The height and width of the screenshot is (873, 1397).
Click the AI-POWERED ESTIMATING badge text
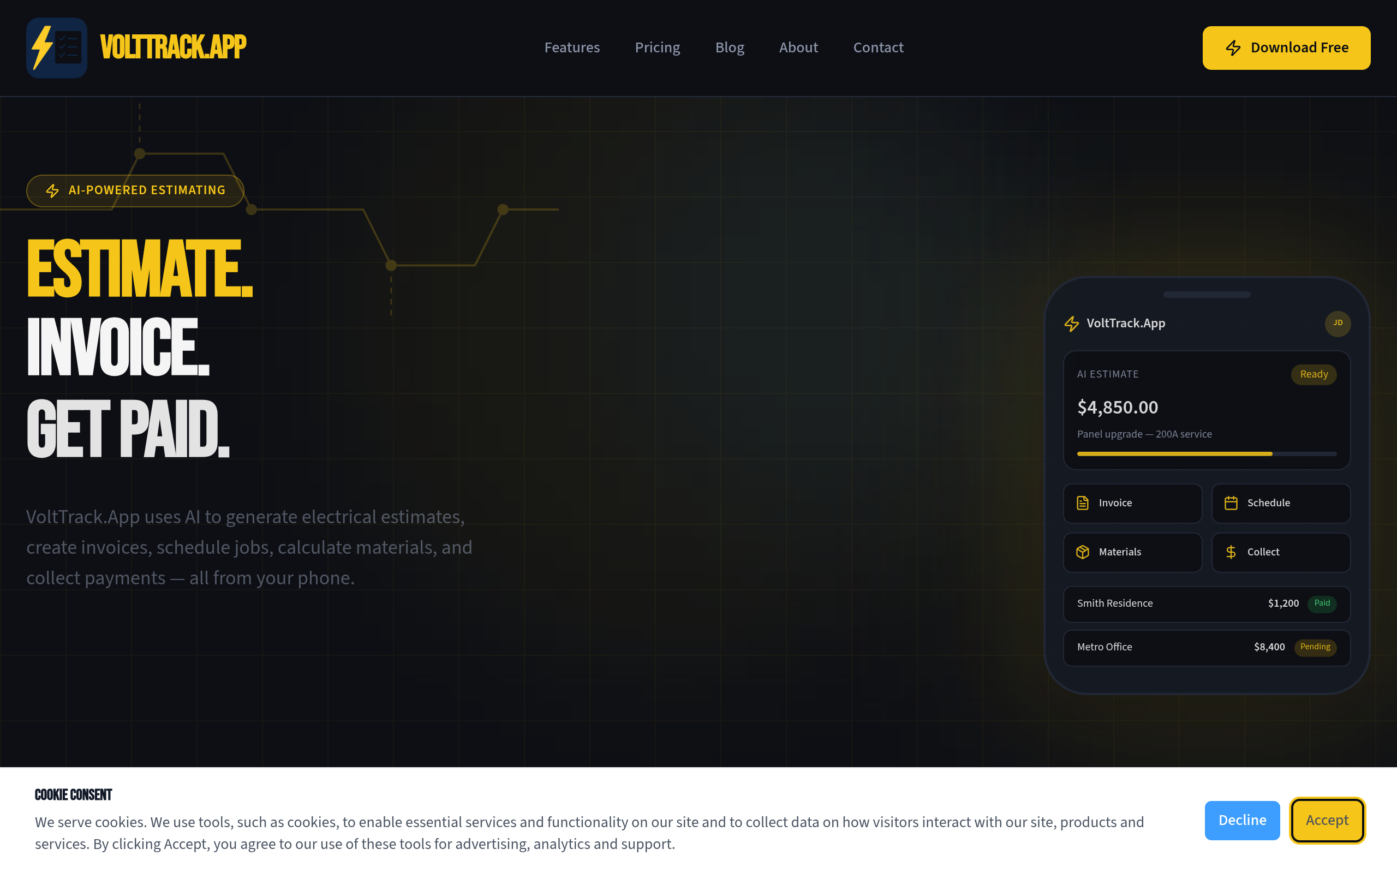pos(147,190)
